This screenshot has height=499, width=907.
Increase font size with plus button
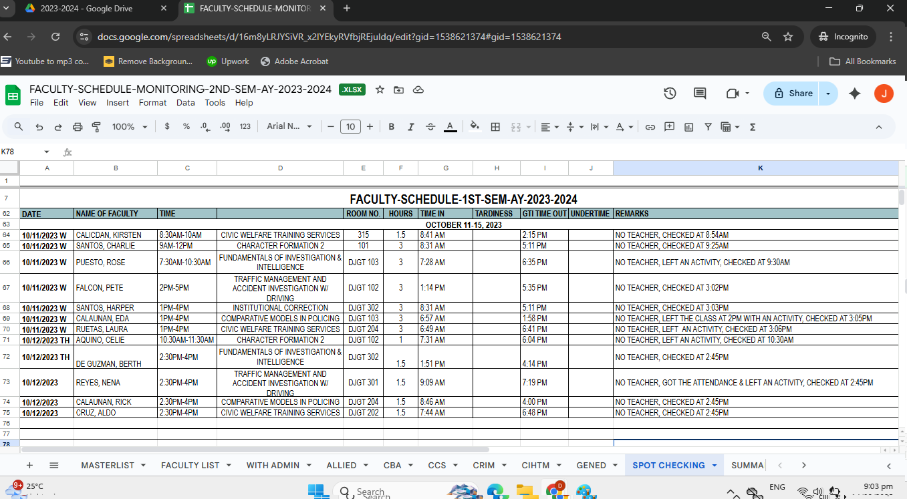(x=370, y=127)
